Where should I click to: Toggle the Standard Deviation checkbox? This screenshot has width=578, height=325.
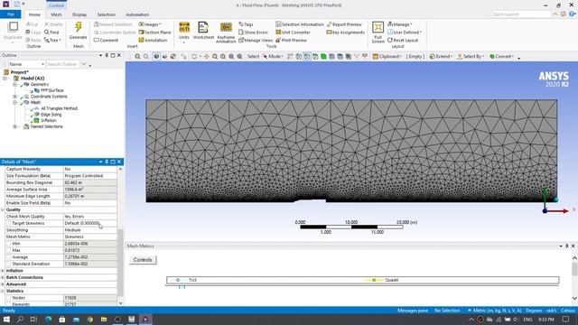pyautogui.click(x=9, y=264)
